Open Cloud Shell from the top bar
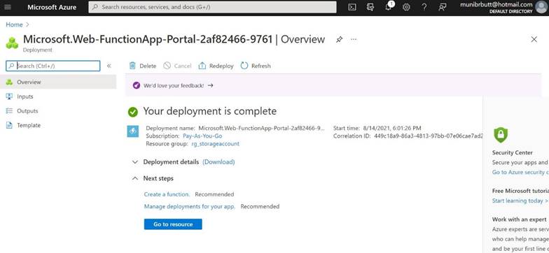549x253 pixels. [x=352, y=7]
